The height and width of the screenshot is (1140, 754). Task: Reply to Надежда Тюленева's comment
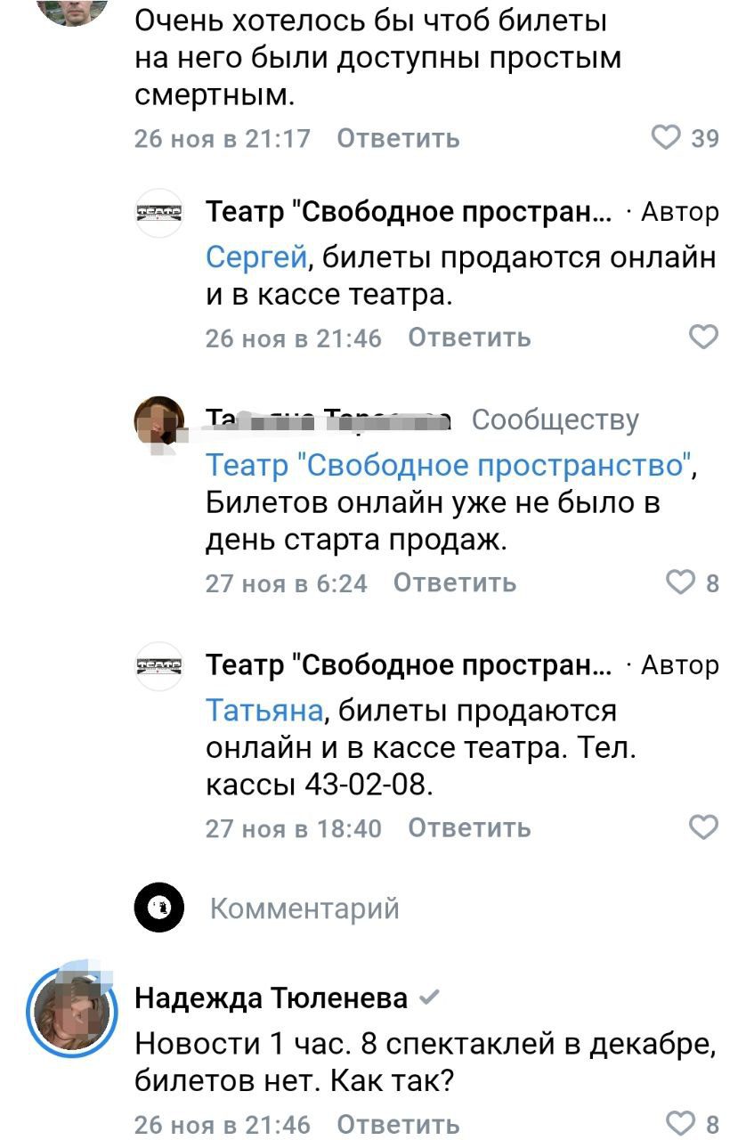398,1124
